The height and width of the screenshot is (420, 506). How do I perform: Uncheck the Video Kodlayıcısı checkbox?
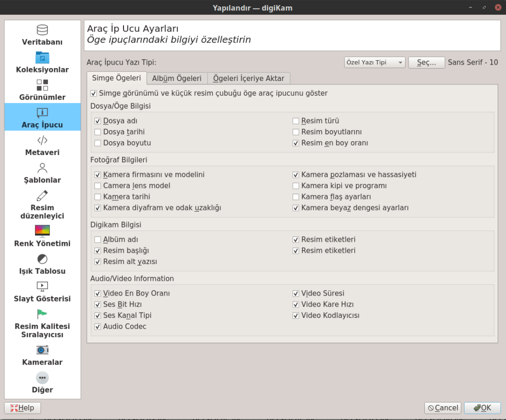click(295, 315)
